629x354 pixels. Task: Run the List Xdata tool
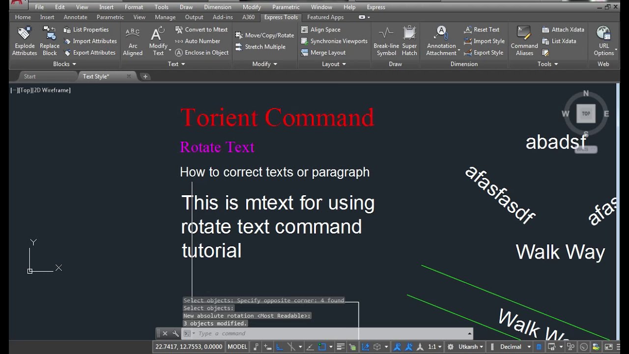pos(559,41)
